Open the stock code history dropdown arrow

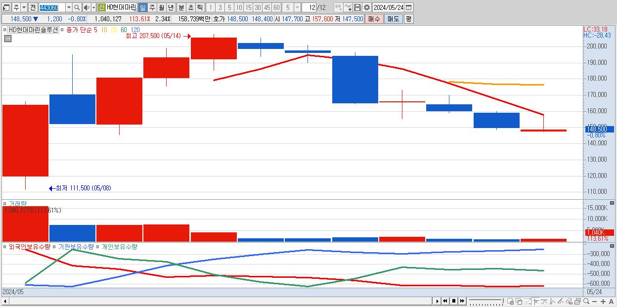click(x=69, y=7)
